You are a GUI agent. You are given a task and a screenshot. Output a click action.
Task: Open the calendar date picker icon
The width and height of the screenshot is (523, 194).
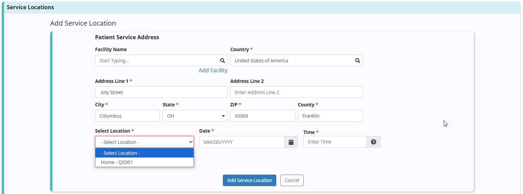coord(291,142)
